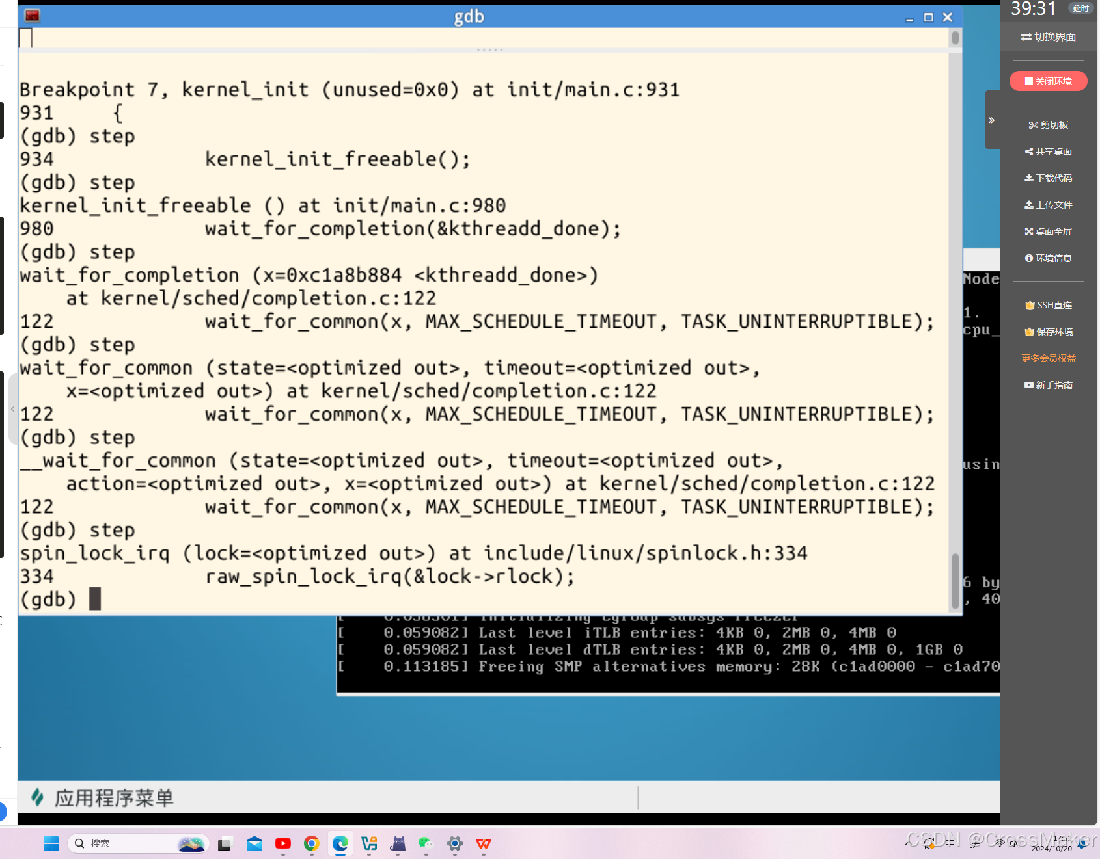Click 'Freeing SMP alternatives memory' console line
Screen dimensions: 1100x859
click(668, 667)
